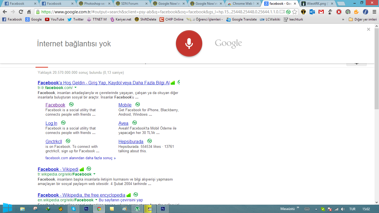Click green safety check beside Hepsiburada
The image size is (379, 213).
tap(150, 141)
